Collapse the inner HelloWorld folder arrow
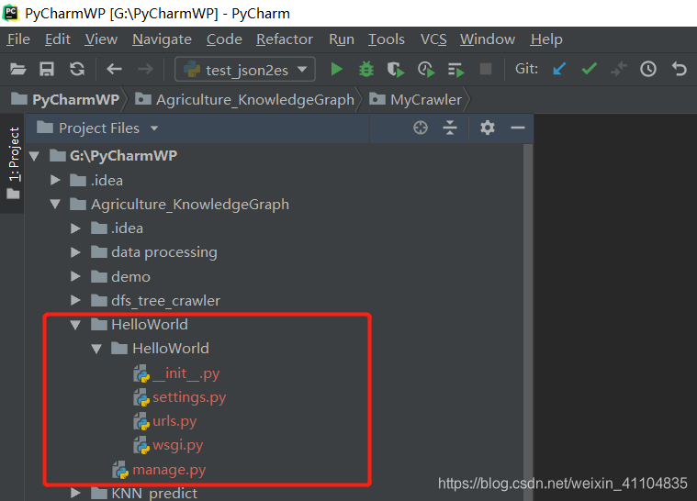This screenshot has width=697, height=501. pos(96,349)
